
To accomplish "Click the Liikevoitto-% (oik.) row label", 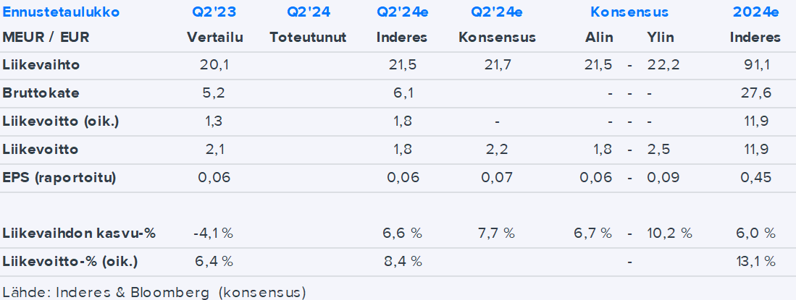I will tap(70, 261).
